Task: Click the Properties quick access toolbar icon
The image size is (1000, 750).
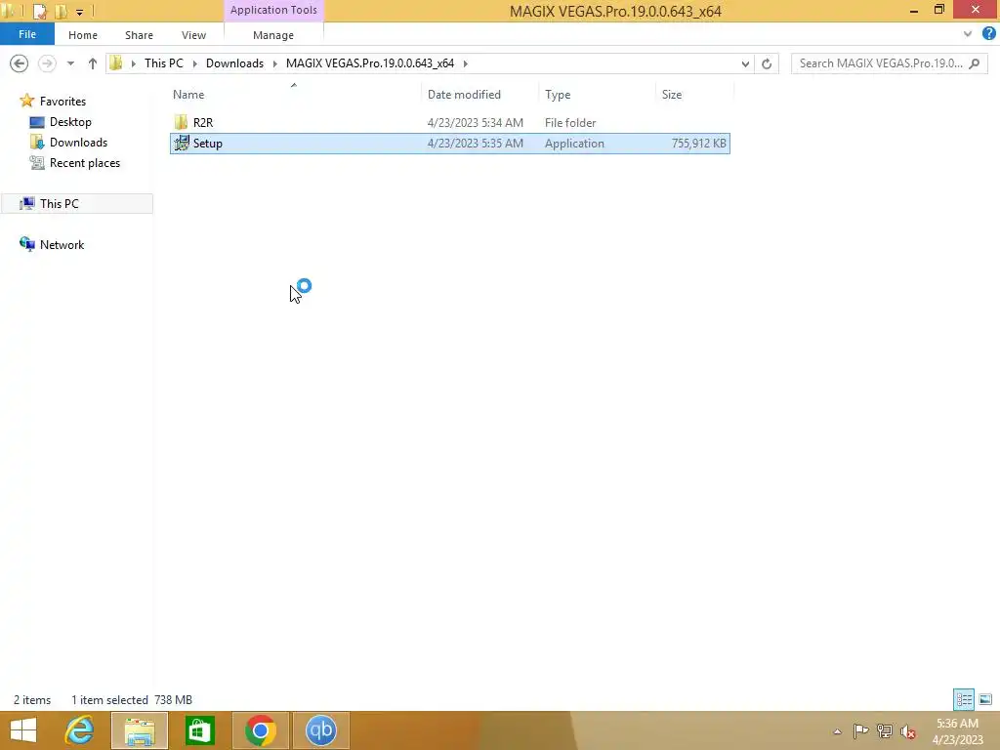Action: (x=39, y=11)
